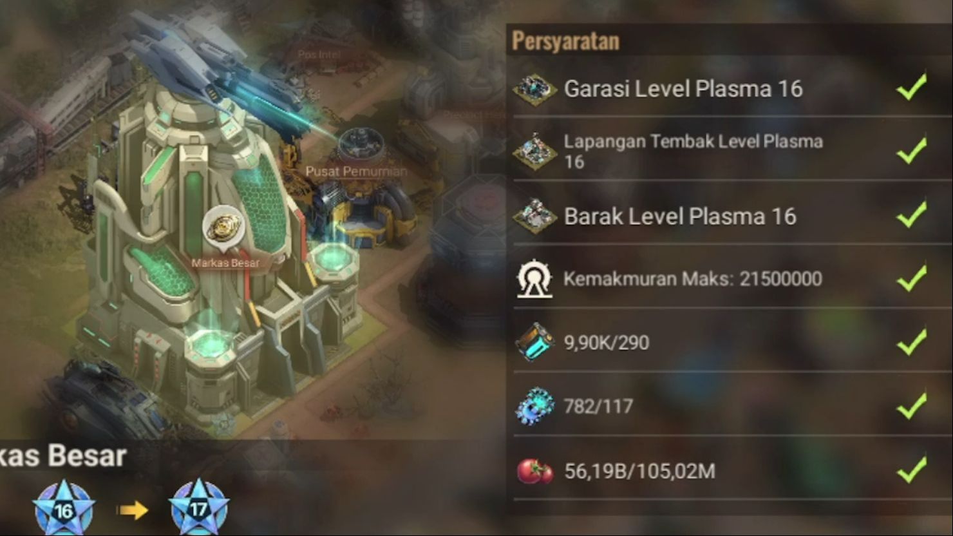
Task: Click the checkmark beside Kemakmuran Maks
Action: (912, 278)
